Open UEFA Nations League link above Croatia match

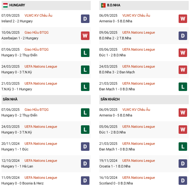coord(139,161)
